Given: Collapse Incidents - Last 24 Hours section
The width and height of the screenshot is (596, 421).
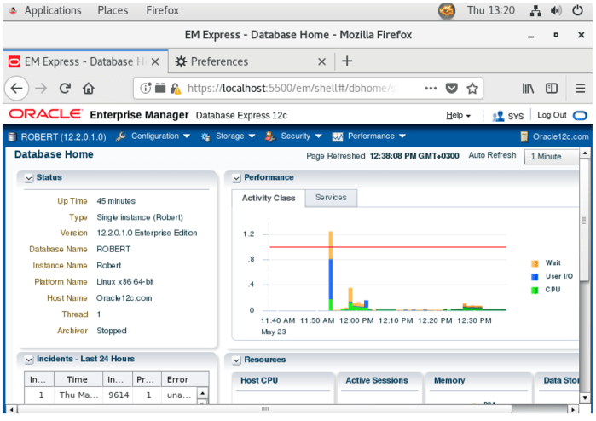Looking at the screenshot, I should (x=29, y=360).
